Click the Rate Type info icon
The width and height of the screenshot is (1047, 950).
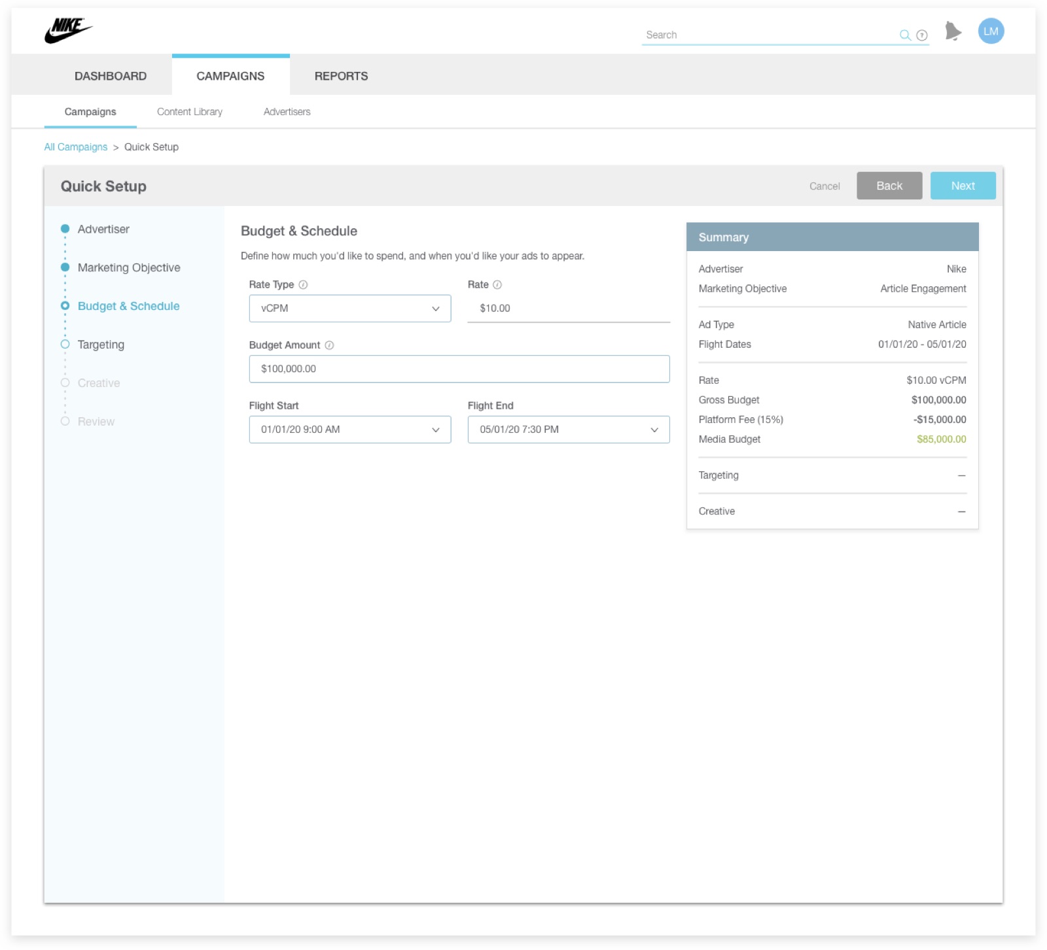[303, 284]
